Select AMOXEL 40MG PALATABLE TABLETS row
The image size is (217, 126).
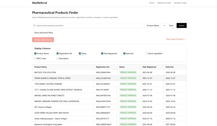click(x=109, y=96)
